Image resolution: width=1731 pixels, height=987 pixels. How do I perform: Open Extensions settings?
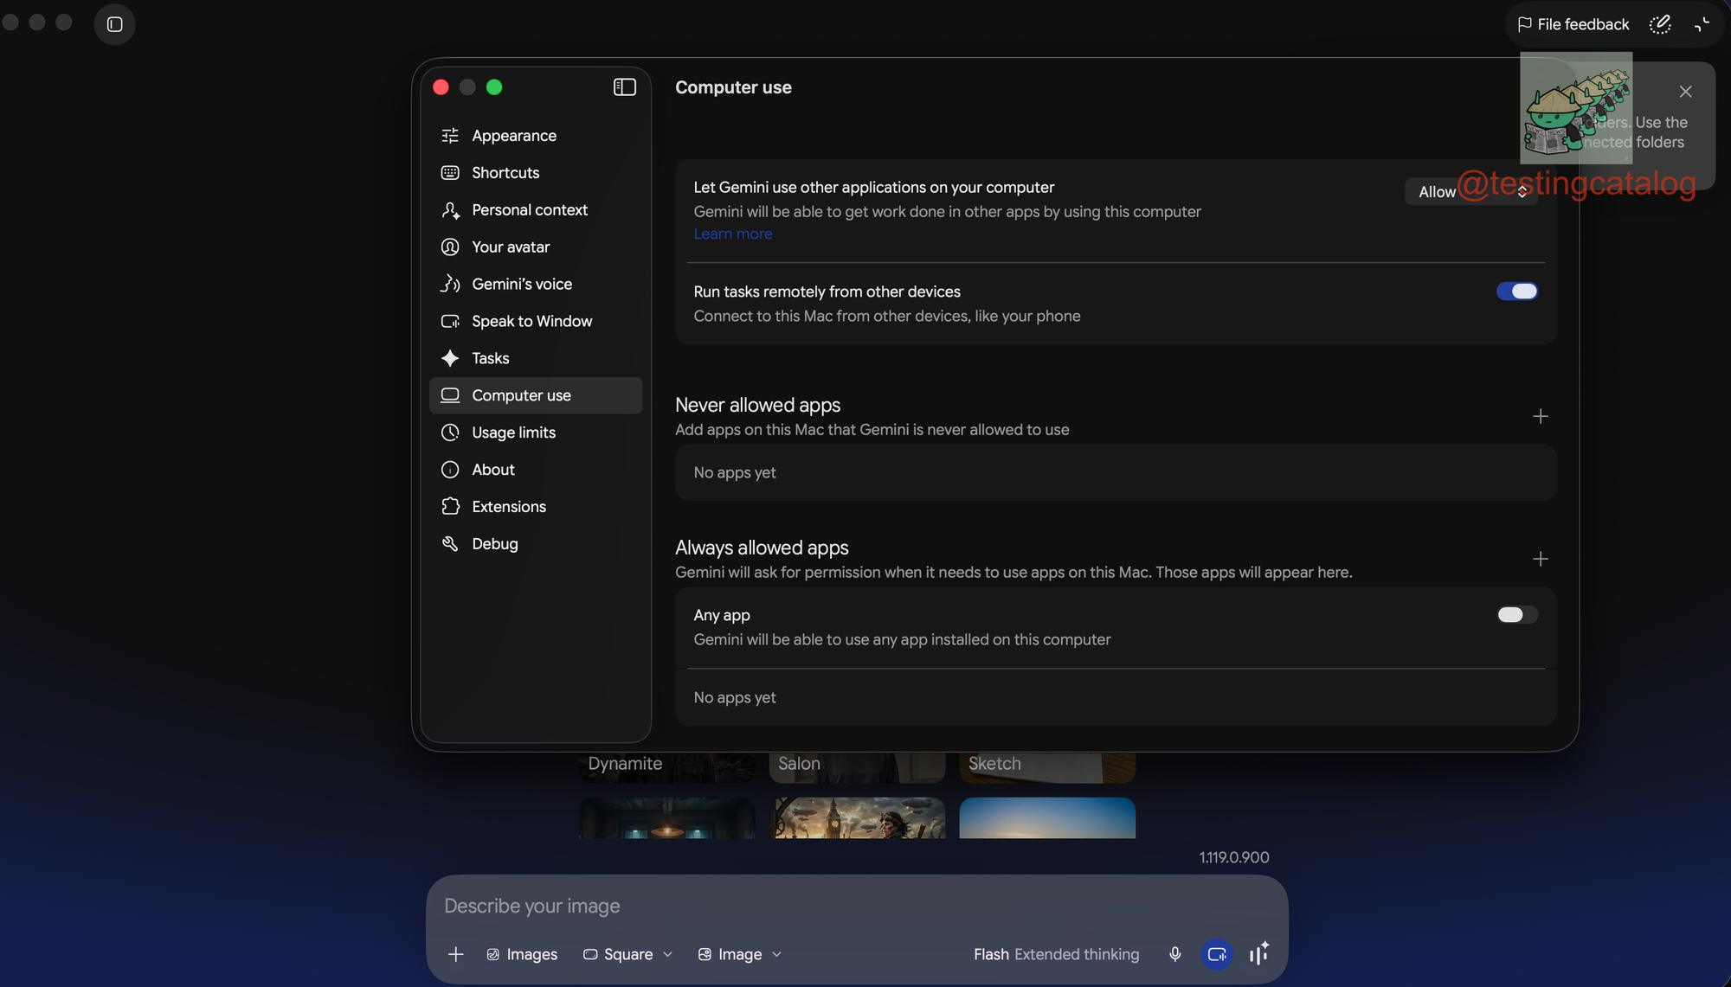pyautogui.click(x=535, y=507)
